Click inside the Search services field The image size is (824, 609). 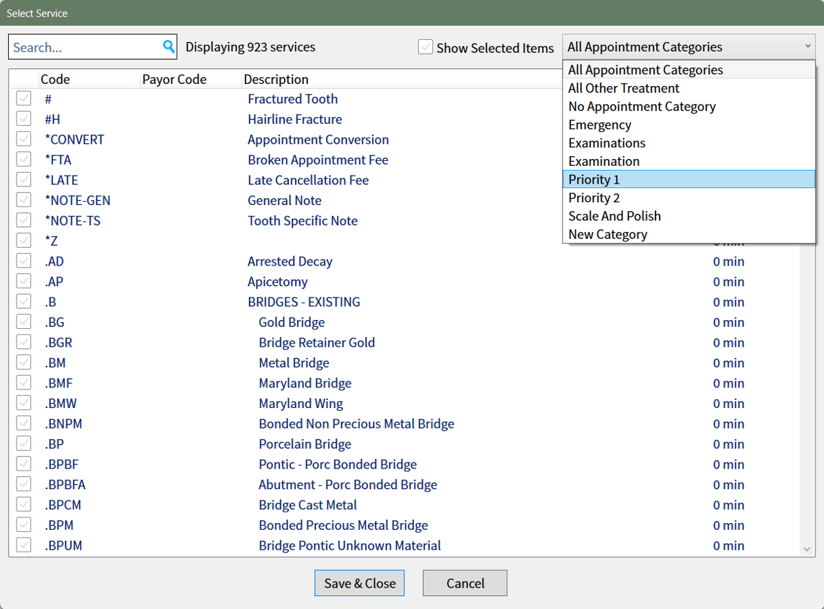[85, 47]
